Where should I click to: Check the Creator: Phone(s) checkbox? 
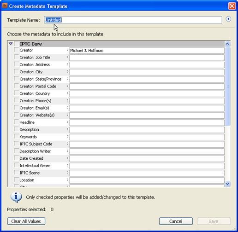click(16, 100)
